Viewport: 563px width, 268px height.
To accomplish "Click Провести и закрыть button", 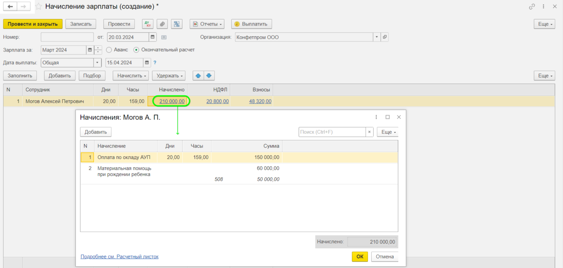I will coord(33,24).
